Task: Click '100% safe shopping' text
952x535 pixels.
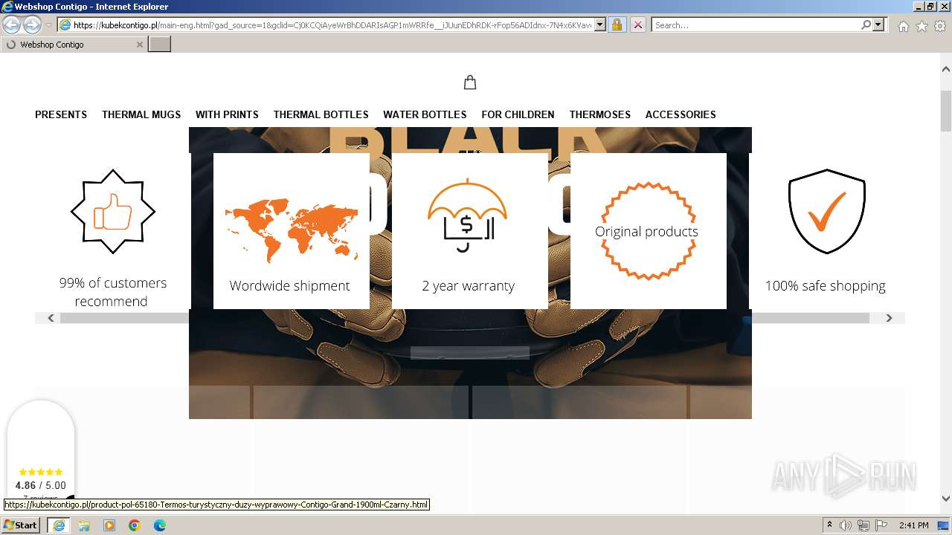Action: tap(825, 285)
